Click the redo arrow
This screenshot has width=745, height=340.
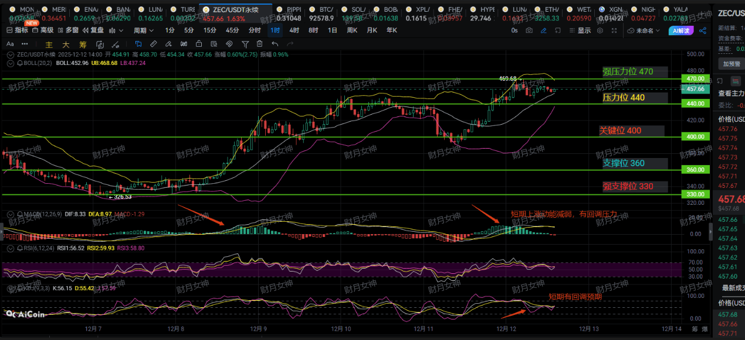[x=290, y=44]
